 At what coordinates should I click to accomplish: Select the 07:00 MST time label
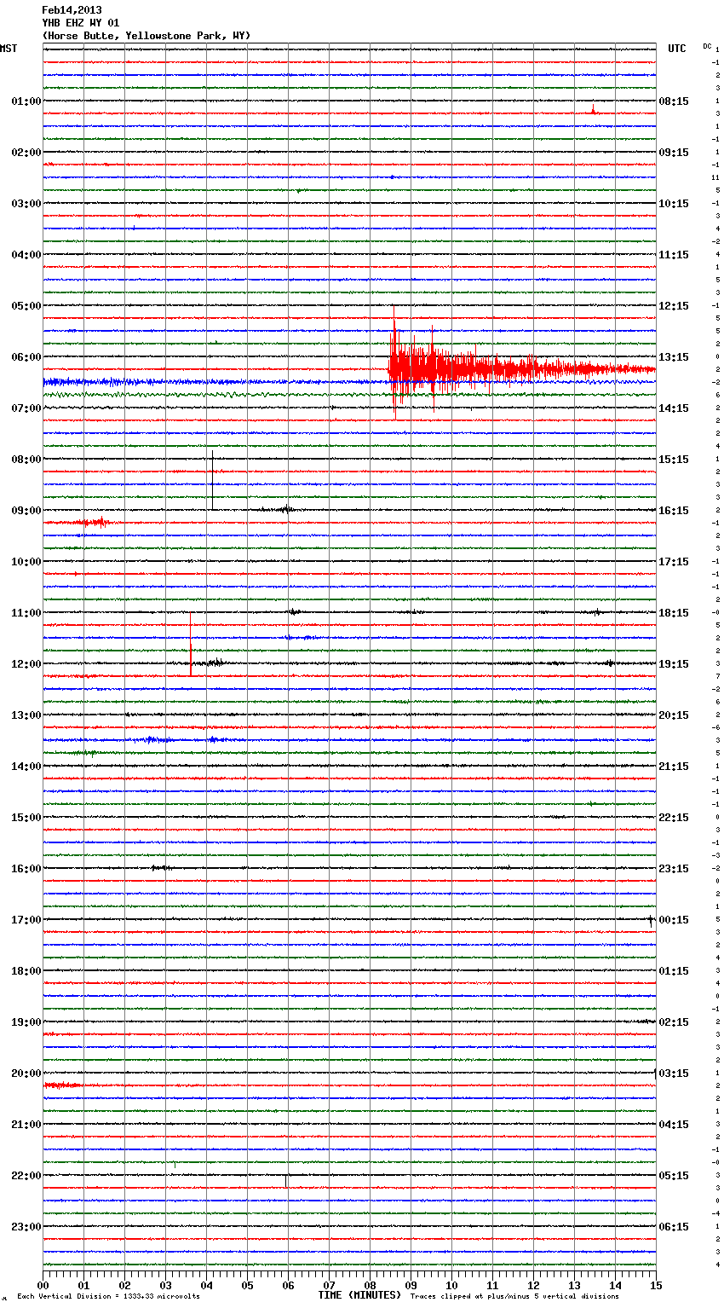pos(26,408)
